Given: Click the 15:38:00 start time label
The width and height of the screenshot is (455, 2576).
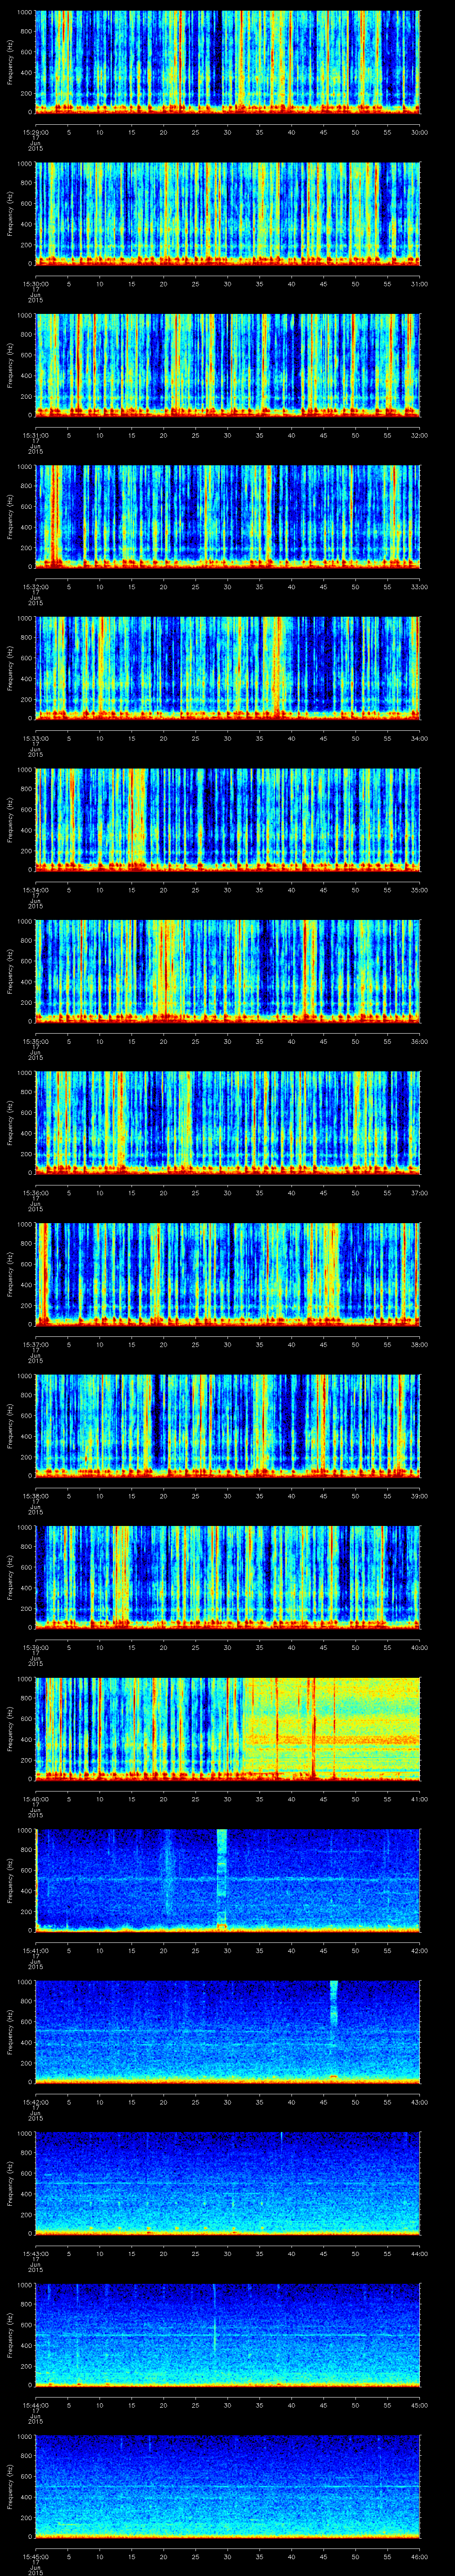Looking at the screenshot, I should tap(36, 1496).
